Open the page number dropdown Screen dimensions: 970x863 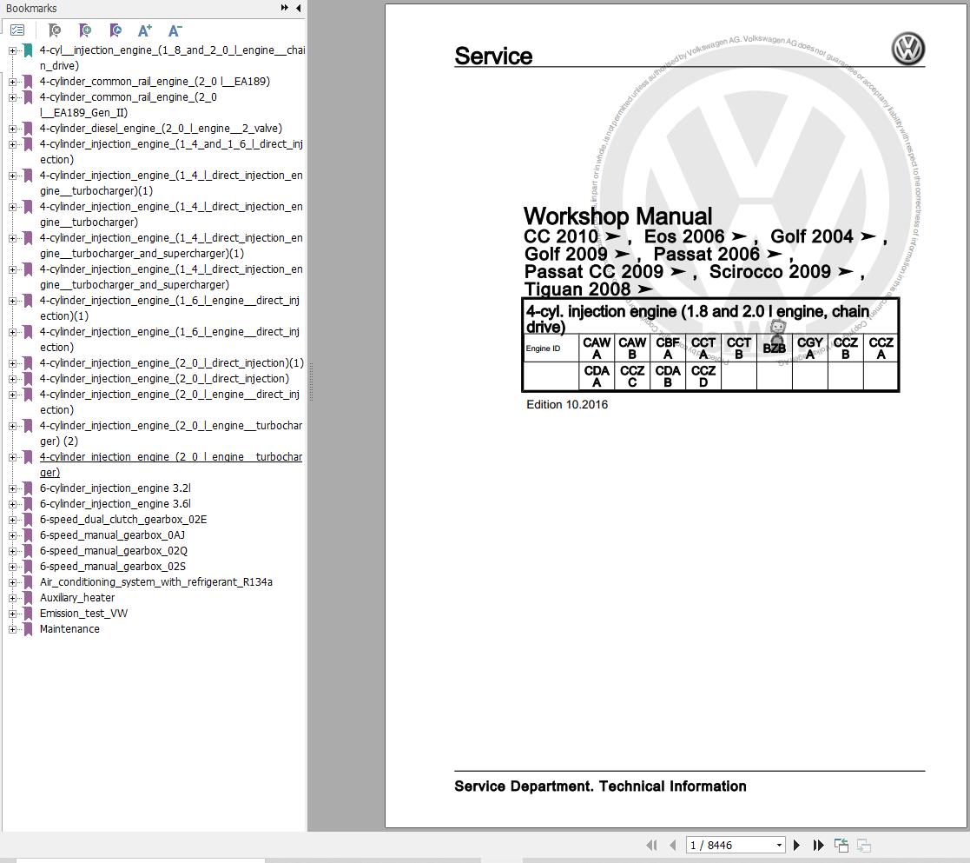pyautogui.click(x=779, y=845)
